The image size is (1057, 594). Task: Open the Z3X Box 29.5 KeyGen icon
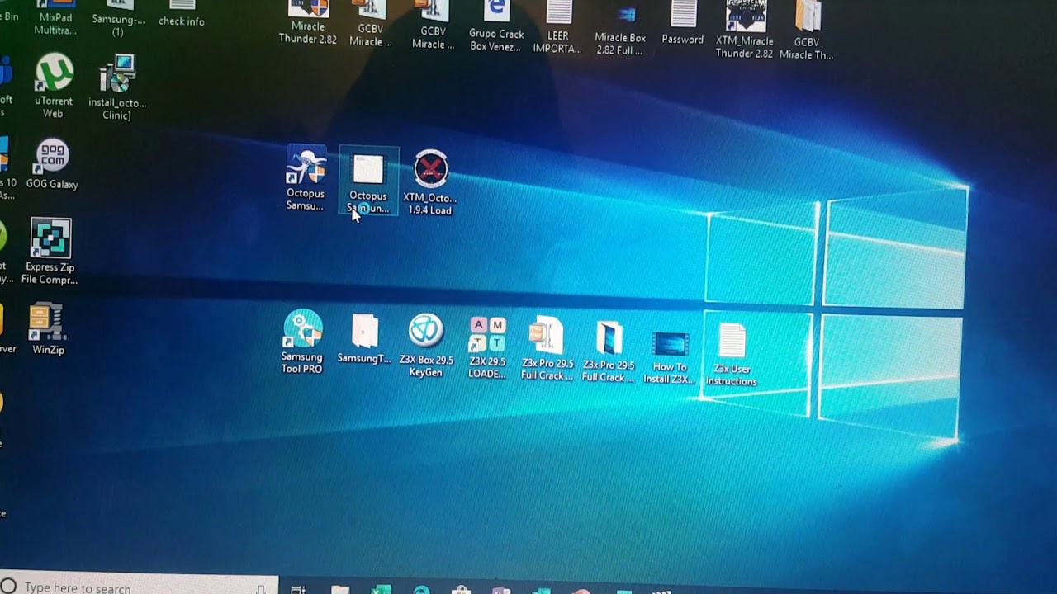coord(426,345)
